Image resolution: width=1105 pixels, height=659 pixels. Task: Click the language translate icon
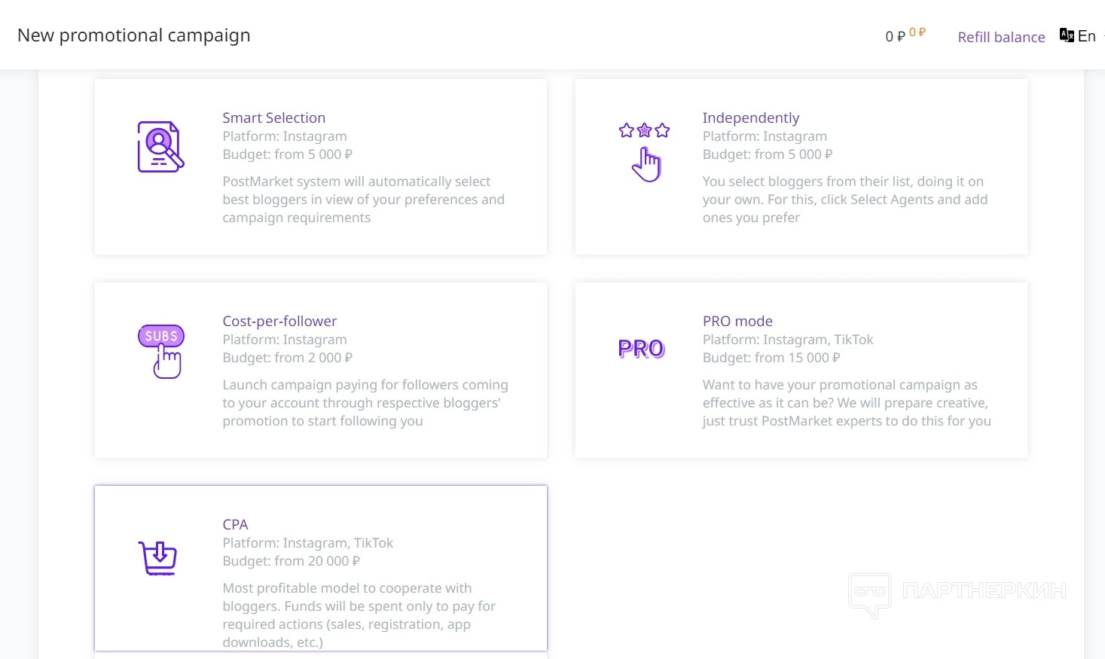coord(1067,35)
